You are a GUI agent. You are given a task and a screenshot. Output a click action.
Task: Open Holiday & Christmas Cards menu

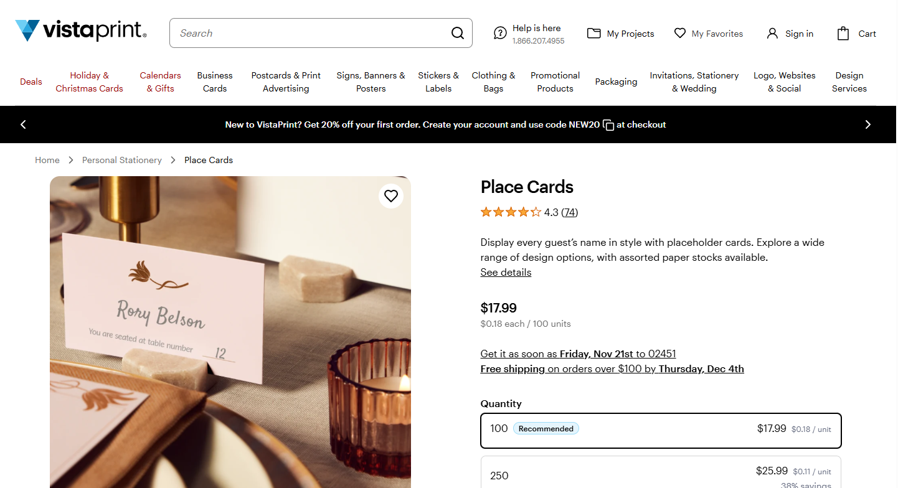point(89,82)
